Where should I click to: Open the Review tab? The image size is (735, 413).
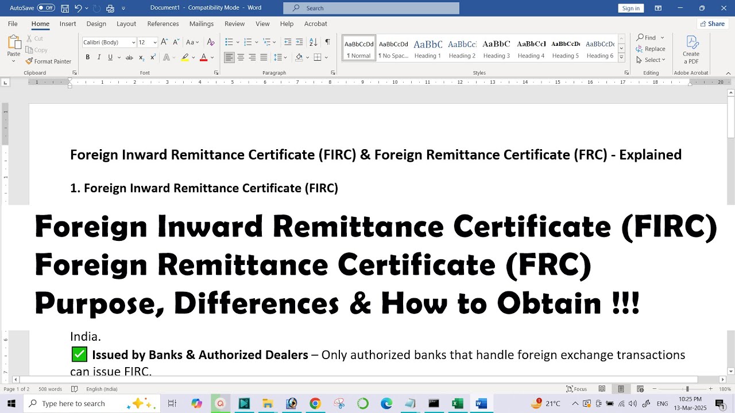click(x=234, y=24)
